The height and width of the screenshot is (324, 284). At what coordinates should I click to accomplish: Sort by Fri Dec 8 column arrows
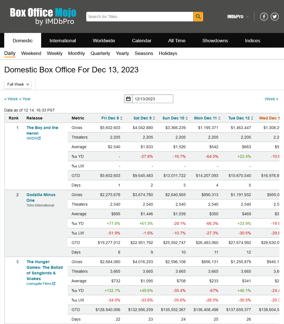click(x=121, y=118)
